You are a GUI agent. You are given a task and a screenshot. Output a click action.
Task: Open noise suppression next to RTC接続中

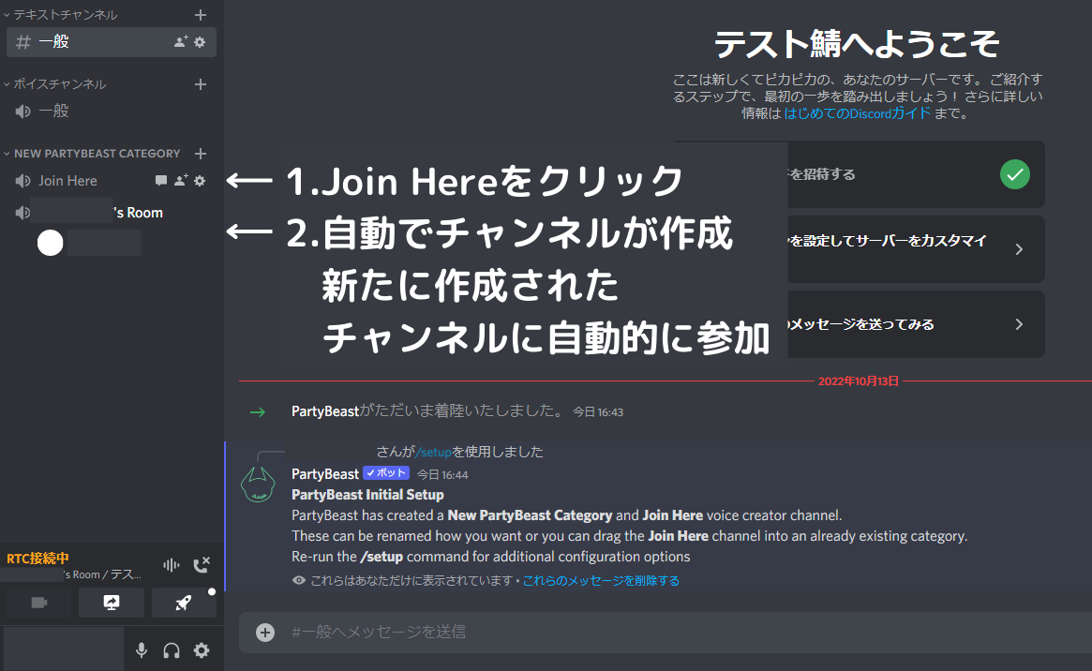tap(170, 564)
